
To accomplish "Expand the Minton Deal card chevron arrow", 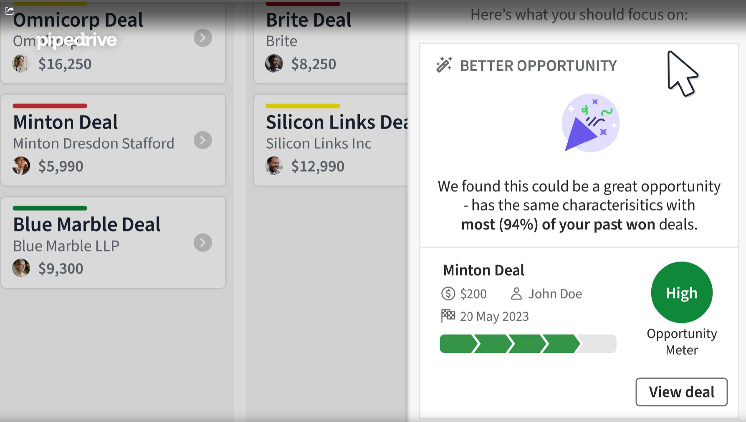I will (203, 140).
